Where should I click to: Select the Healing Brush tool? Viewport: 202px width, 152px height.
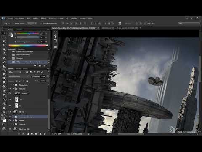coord(4,58)
